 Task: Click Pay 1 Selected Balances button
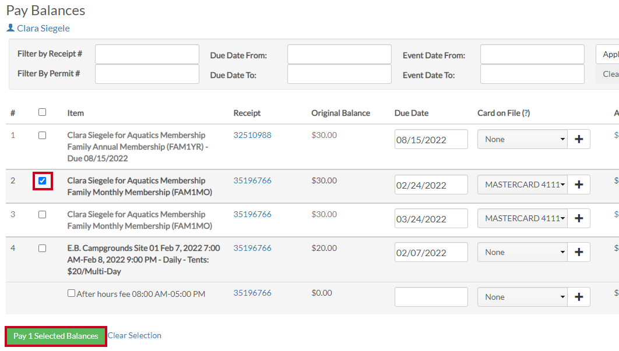click(55, 336)
